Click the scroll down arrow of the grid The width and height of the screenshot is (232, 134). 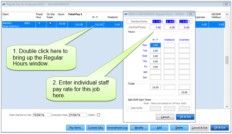[227, 107]
